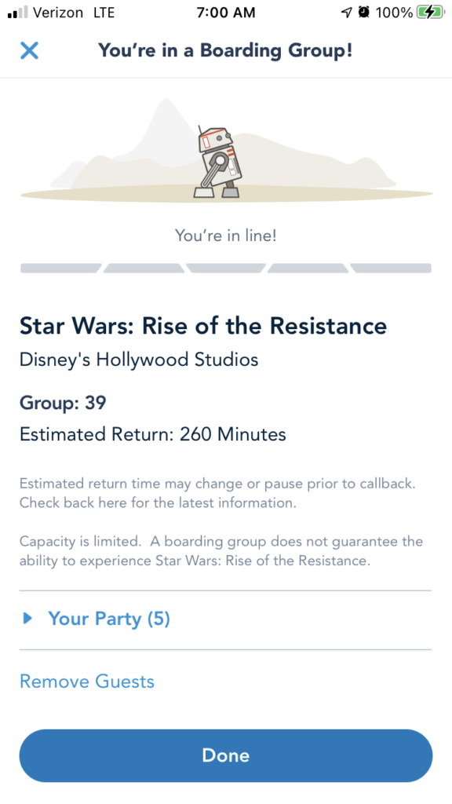The image size is (452, 804).
Task: Tap the cellular signal bars icon
Action: pos(17,13)
